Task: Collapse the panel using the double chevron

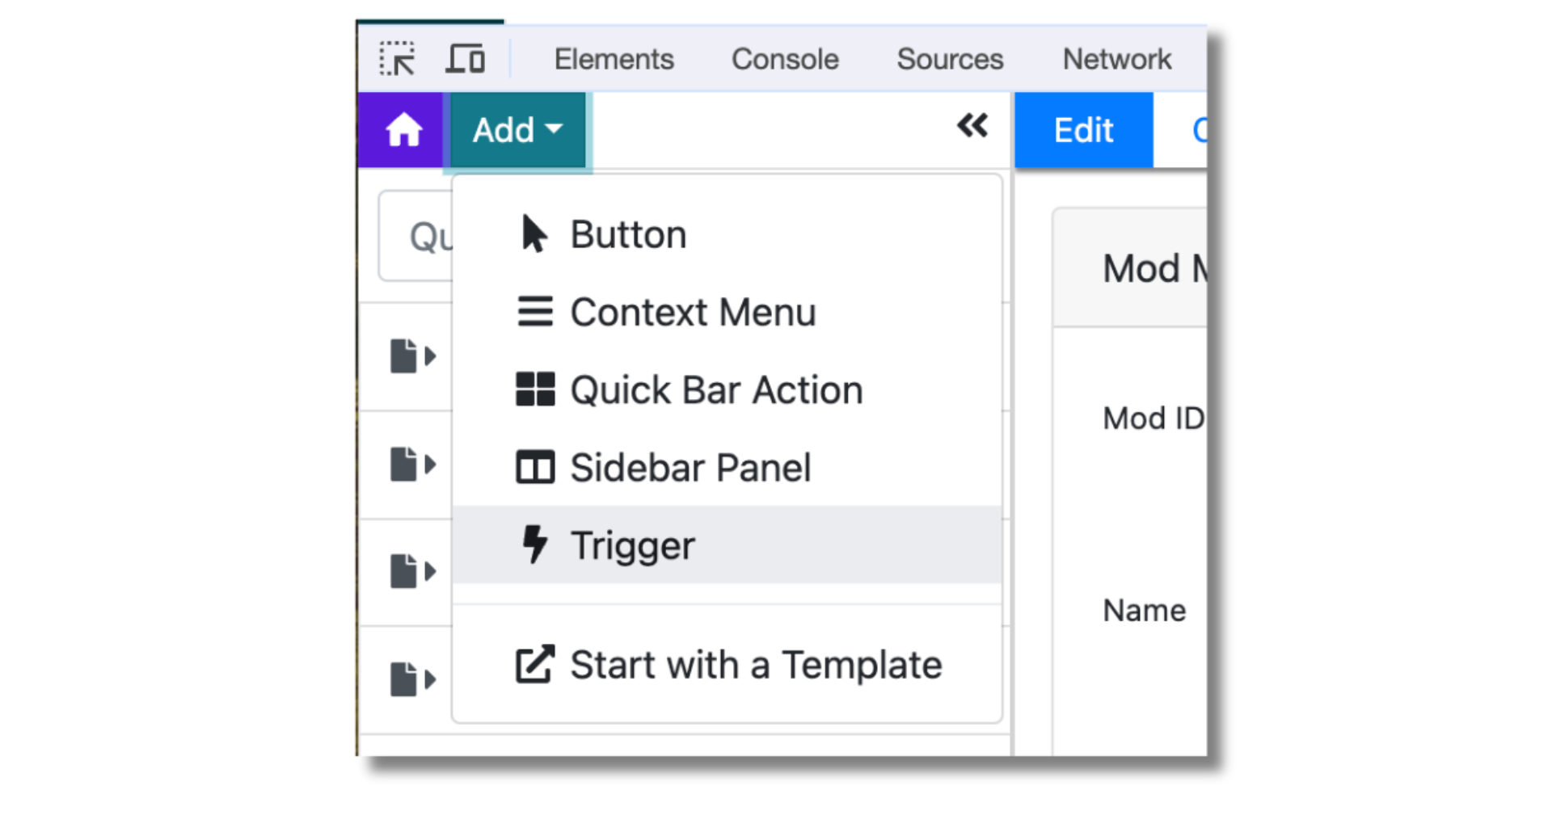Action: pos(973,126)
